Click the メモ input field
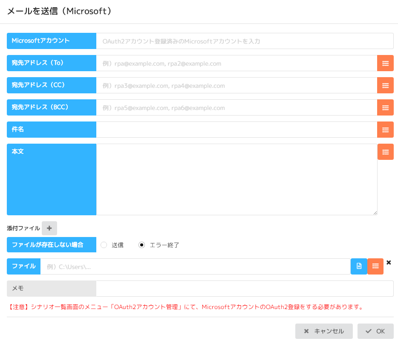The image size is (398, 344). tap(245, 289)
